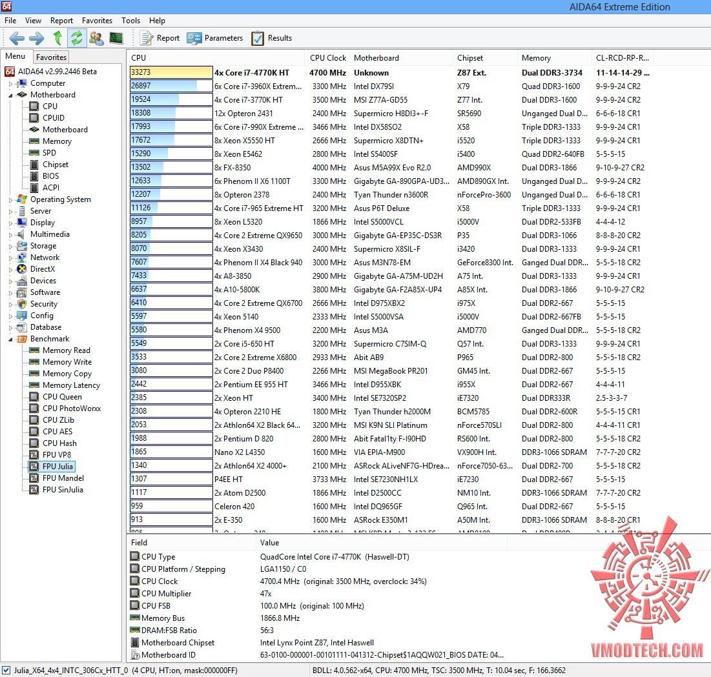Select the 33273 score bar row

click(171, 72)
